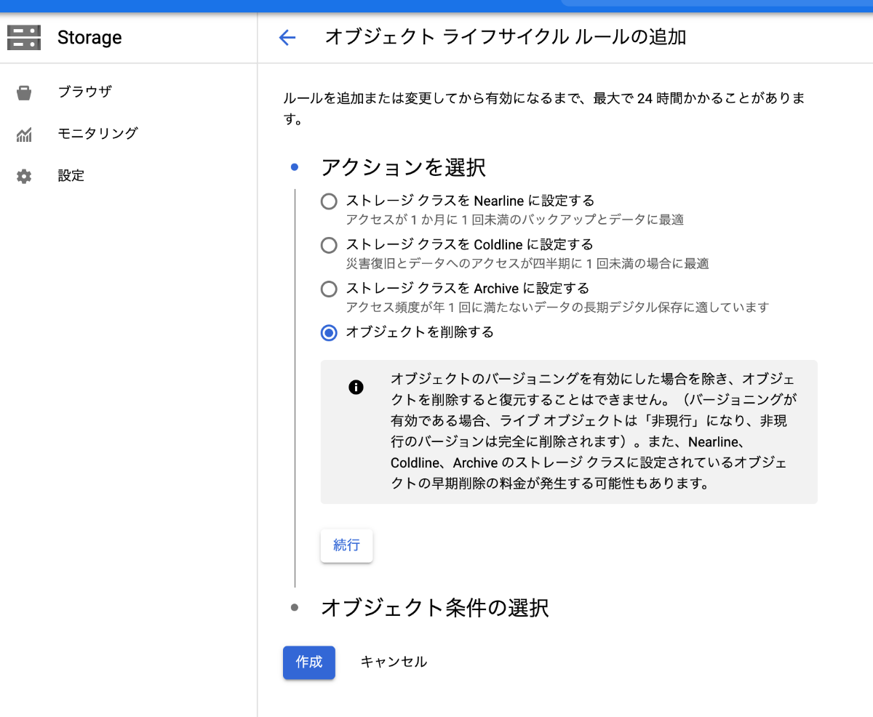873x717 pixels.
Task: Click the blue bullet beside アクションを選択
Action: [295, 167]
